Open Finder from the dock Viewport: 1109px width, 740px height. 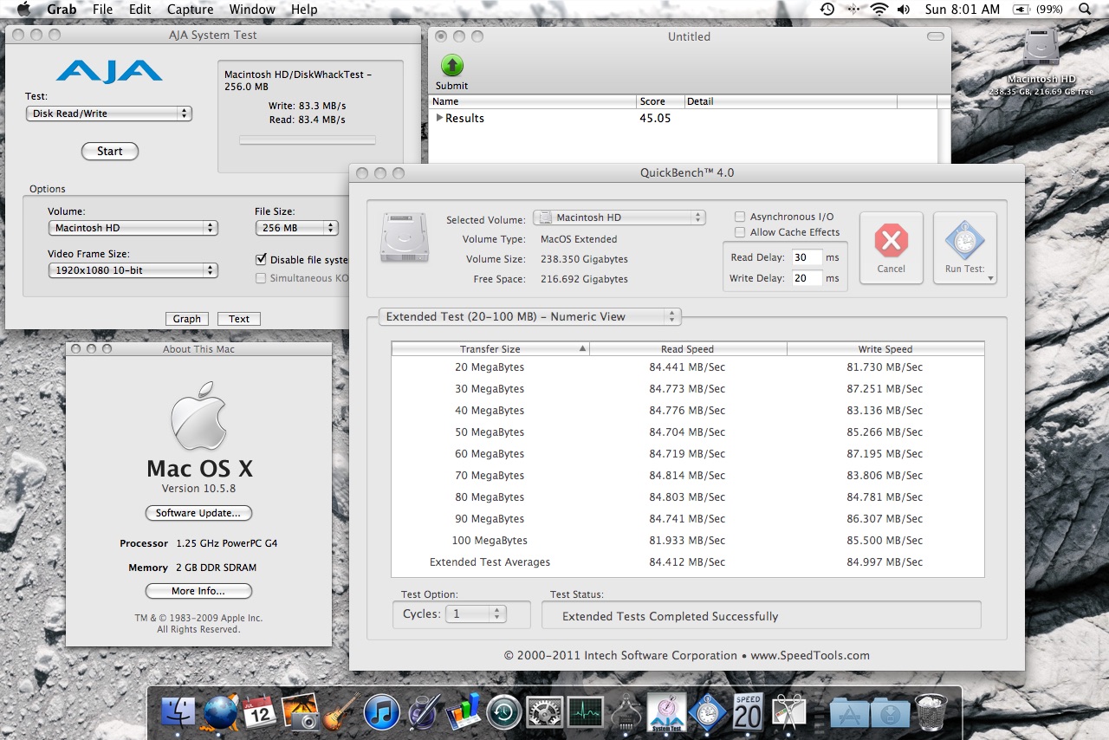[178, 712]
